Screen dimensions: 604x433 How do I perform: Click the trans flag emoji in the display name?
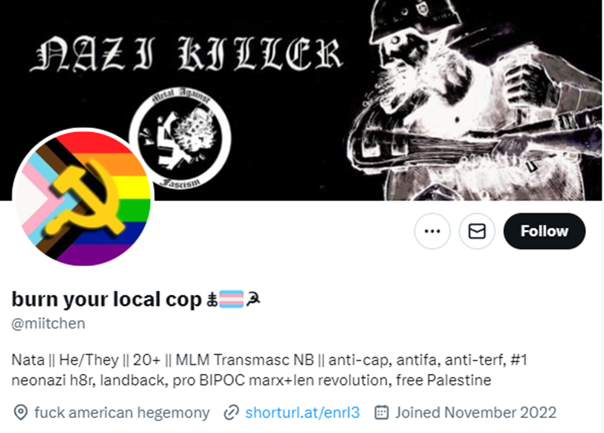click(231, 299)
